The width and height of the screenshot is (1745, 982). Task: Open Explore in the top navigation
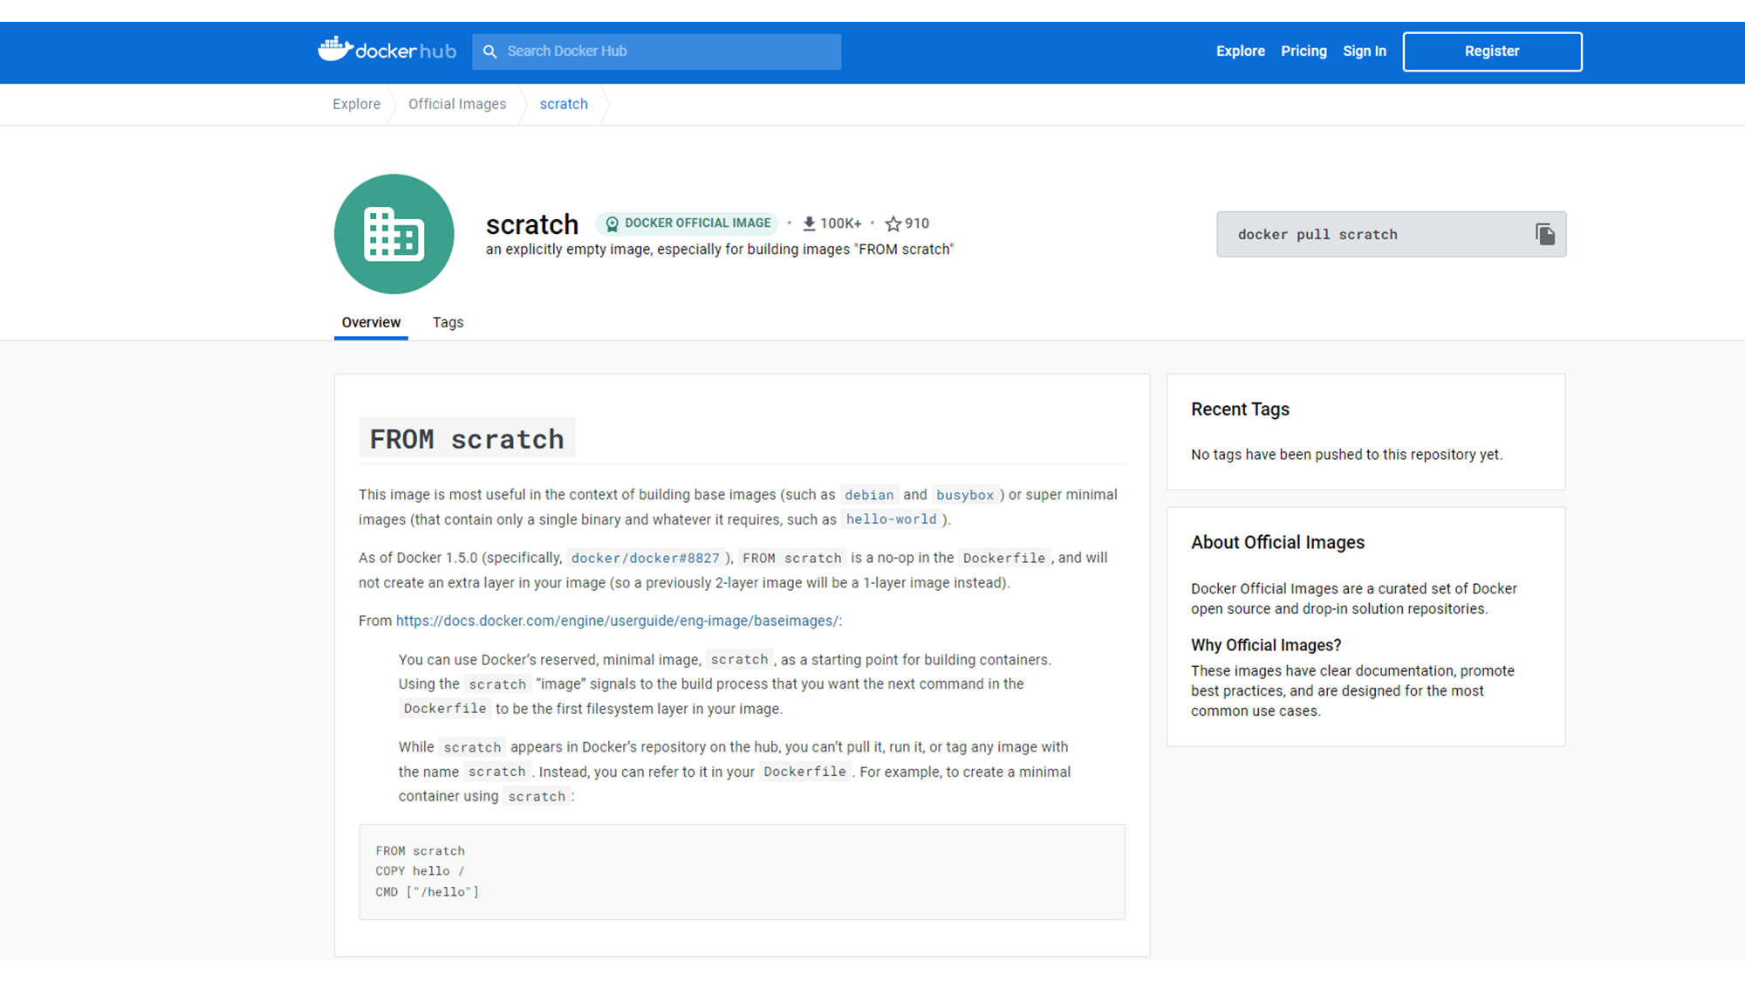pyautogui.click(x=1240, y=52)
